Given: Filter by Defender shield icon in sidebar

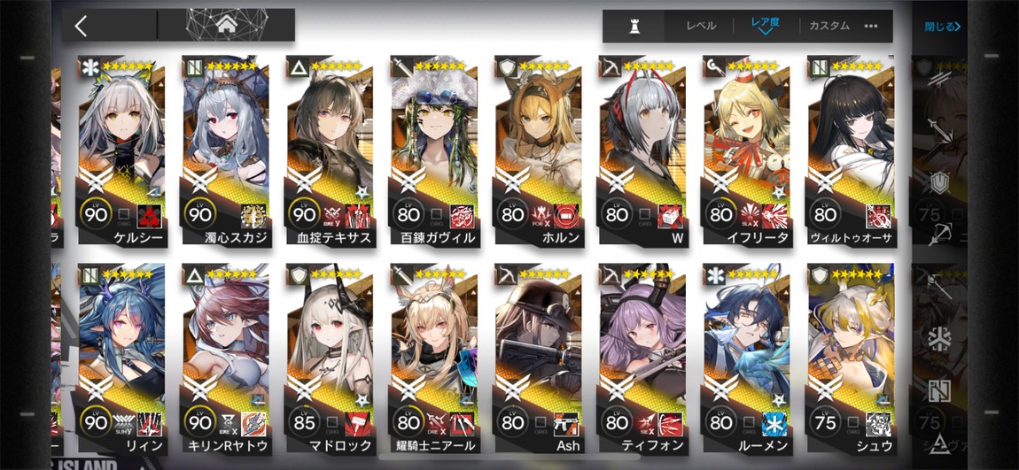Looking at the screenshot, I should pyautogui.click(x=937, y=183).
